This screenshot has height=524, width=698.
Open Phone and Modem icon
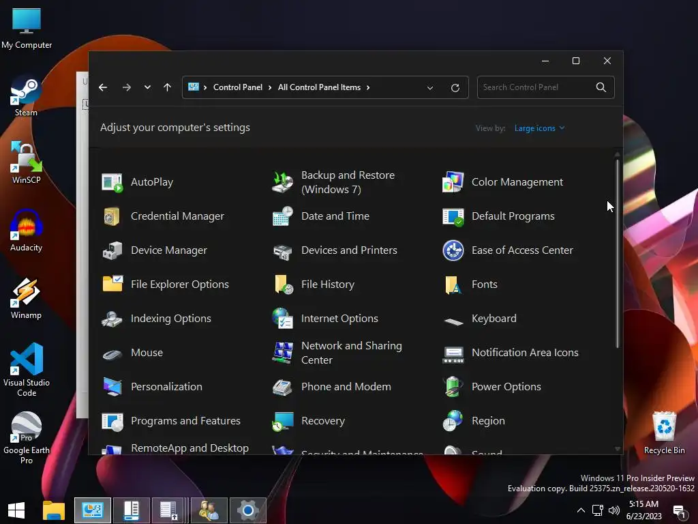pos(283,388)
